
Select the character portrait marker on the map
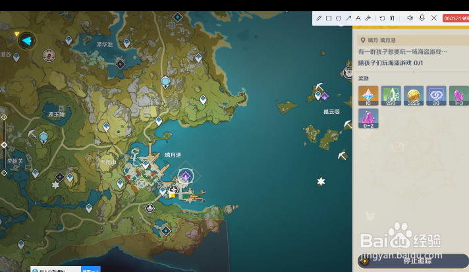(x=49, y=55)
